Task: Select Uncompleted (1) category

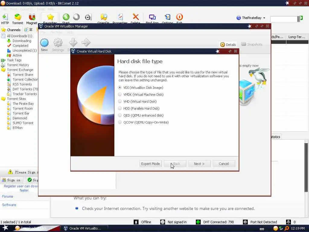Action: tap(22, 50)
